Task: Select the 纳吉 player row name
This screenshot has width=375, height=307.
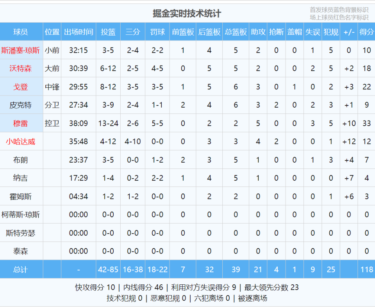Action: 20,178
